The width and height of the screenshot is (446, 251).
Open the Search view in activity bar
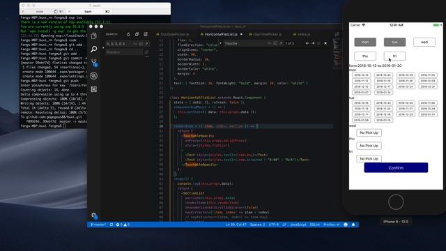tap(94, 50)
